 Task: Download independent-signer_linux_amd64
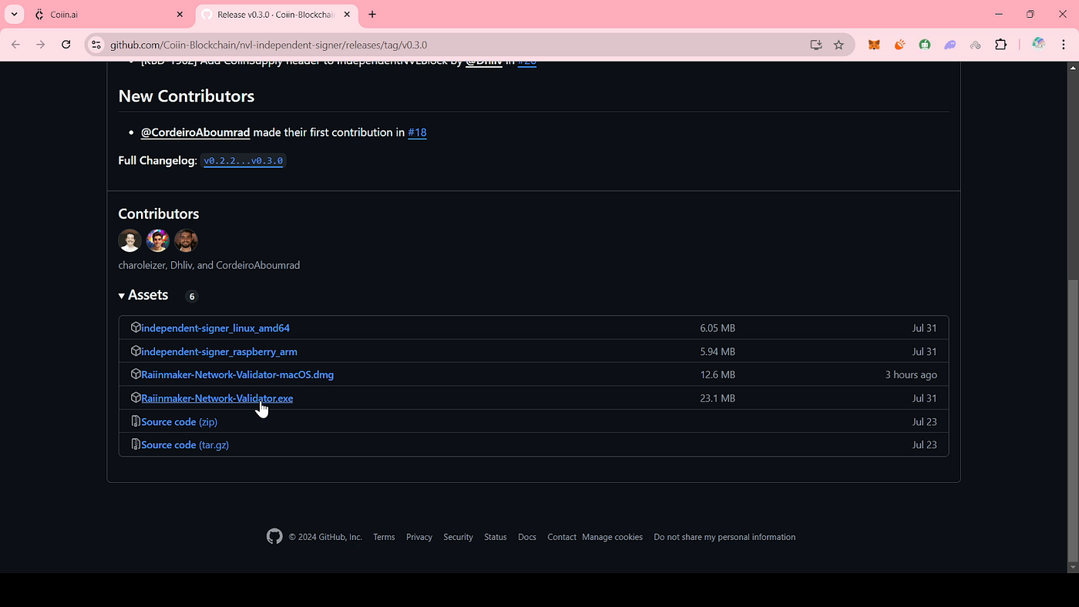point(215,328)
